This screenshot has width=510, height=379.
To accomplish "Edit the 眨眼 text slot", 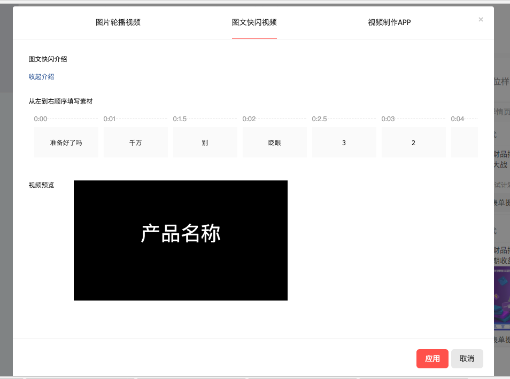I will tap(274, 143).
